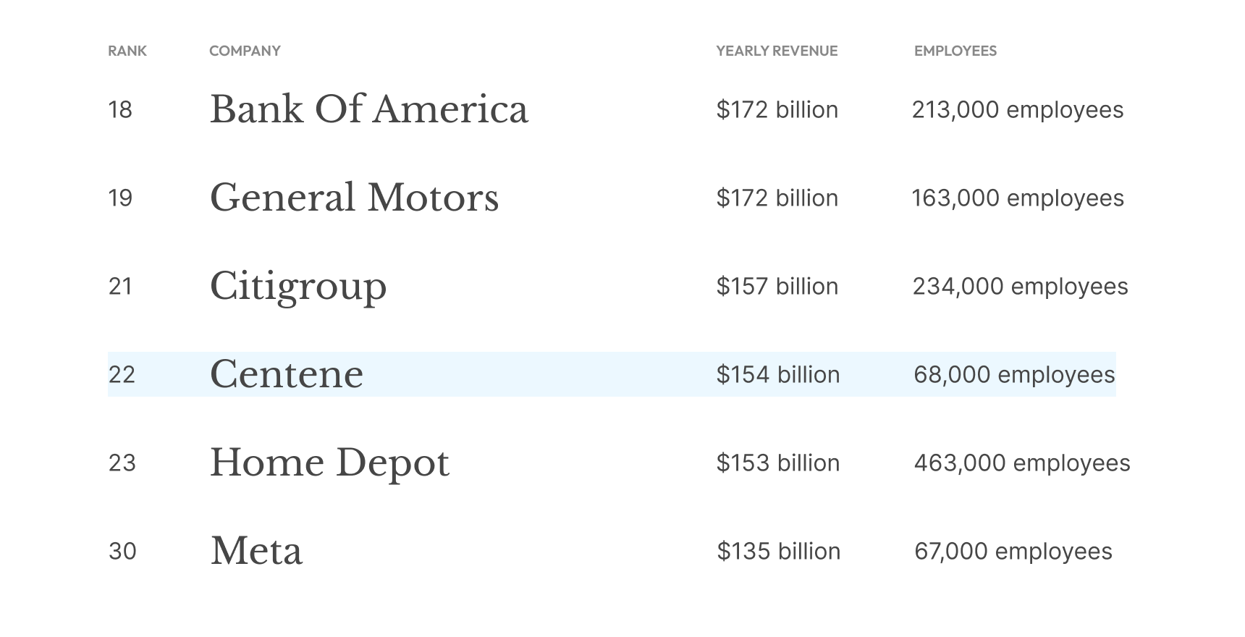Click the Citigroup company name
The width and height of the screenshot is (1245, 637).
(x=298, y=287)
